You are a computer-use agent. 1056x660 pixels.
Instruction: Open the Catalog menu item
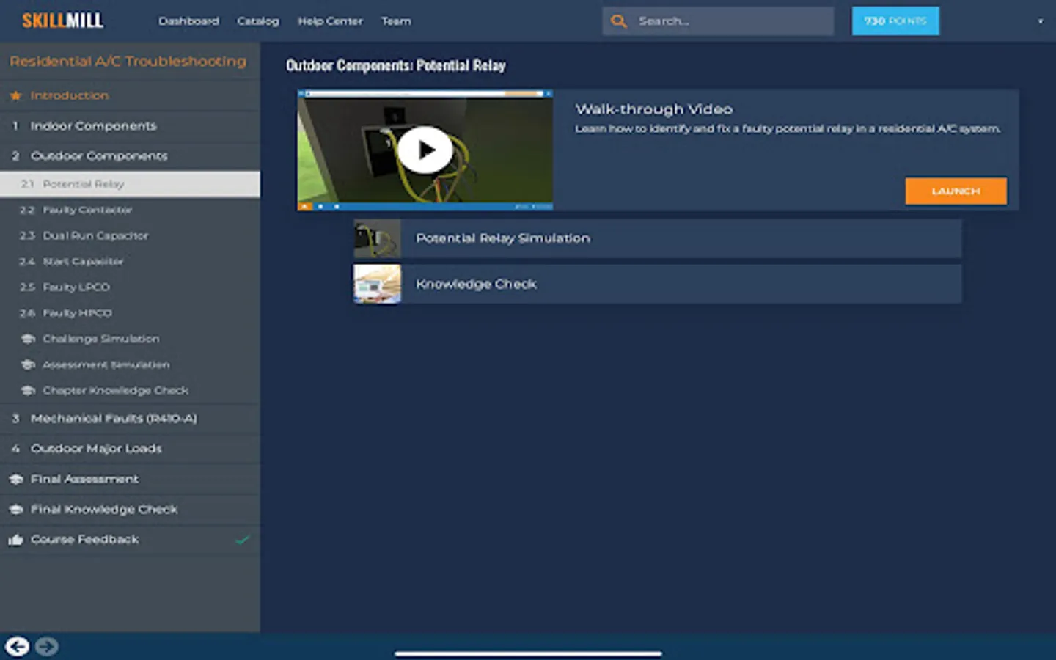[258, 21]
